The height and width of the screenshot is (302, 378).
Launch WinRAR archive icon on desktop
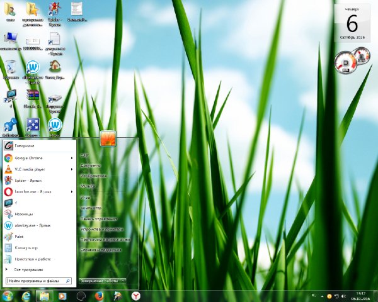pyautogui.click(x=33, y=99)
